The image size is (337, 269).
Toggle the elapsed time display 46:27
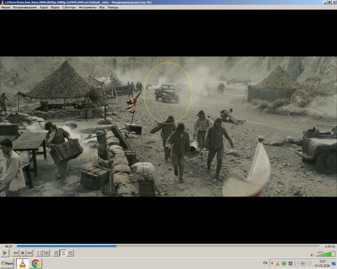[x=8, y=246]
